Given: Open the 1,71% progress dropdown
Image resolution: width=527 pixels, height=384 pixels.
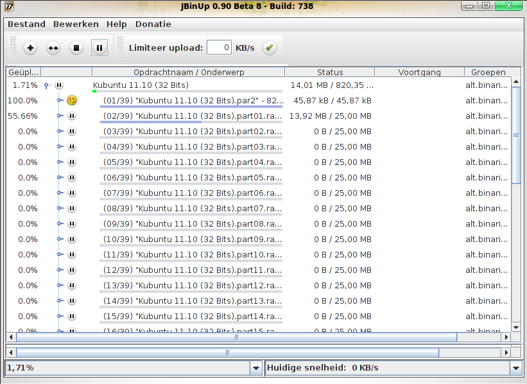Looking at the screenshot, I should coord(255,368).
